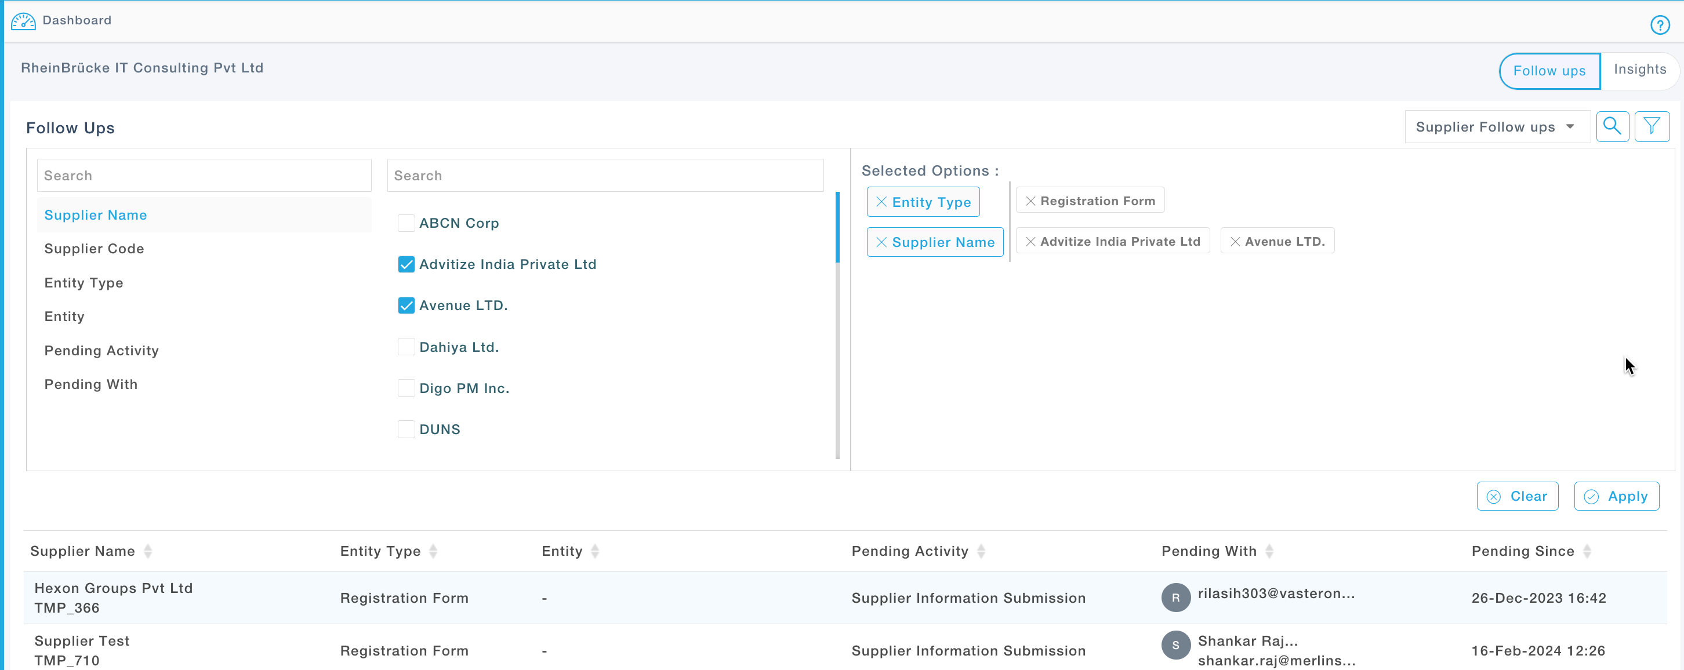
Task: Switch to the Insights tab
Action: pyautogui.click(x=1639, y=70)
